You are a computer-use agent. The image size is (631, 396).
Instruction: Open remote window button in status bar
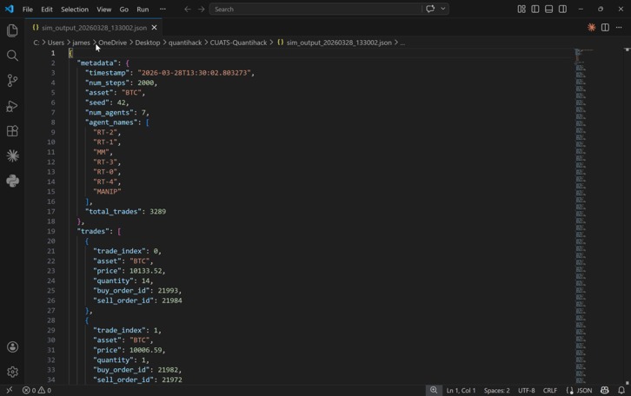10,391
